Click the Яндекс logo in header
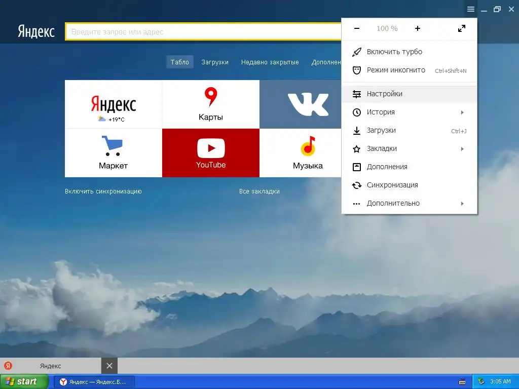The width and height of the screenshot is (519, 389). click(x=36, y=31)
